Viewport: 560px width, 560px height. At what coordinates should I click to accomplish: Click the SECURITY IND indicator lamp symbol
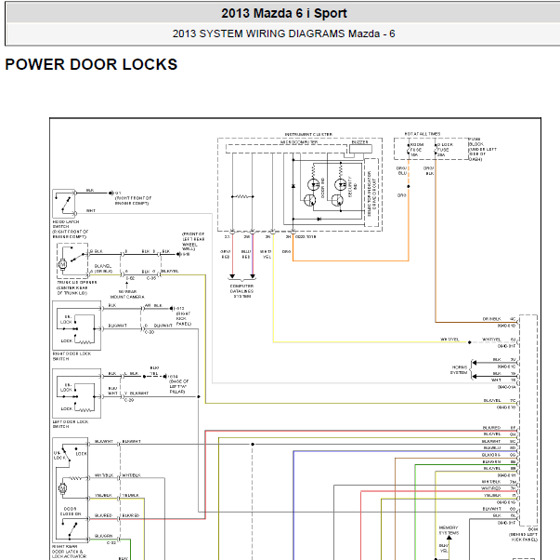click(340, 184)
